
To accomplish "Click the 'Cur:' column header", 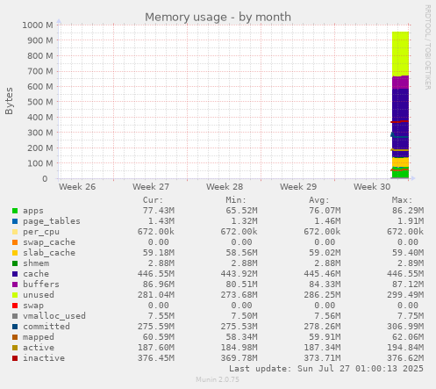I will 153,200.
